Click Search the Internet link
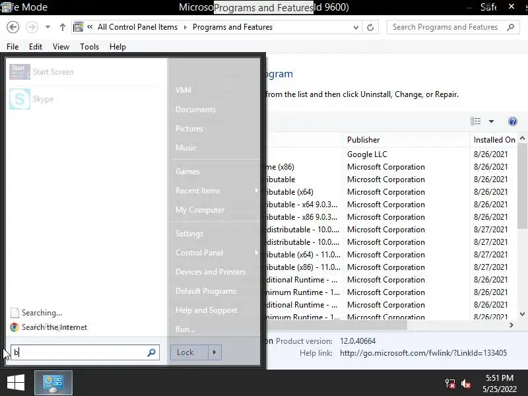The image size is (528, 396). coord(54,327)
